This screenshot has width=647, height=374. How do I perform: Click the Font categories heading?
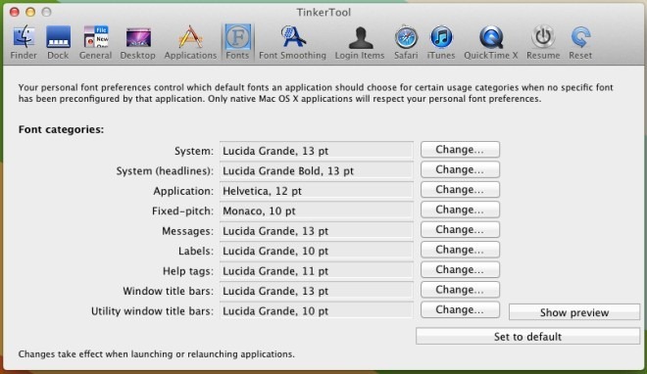point(61,130)
